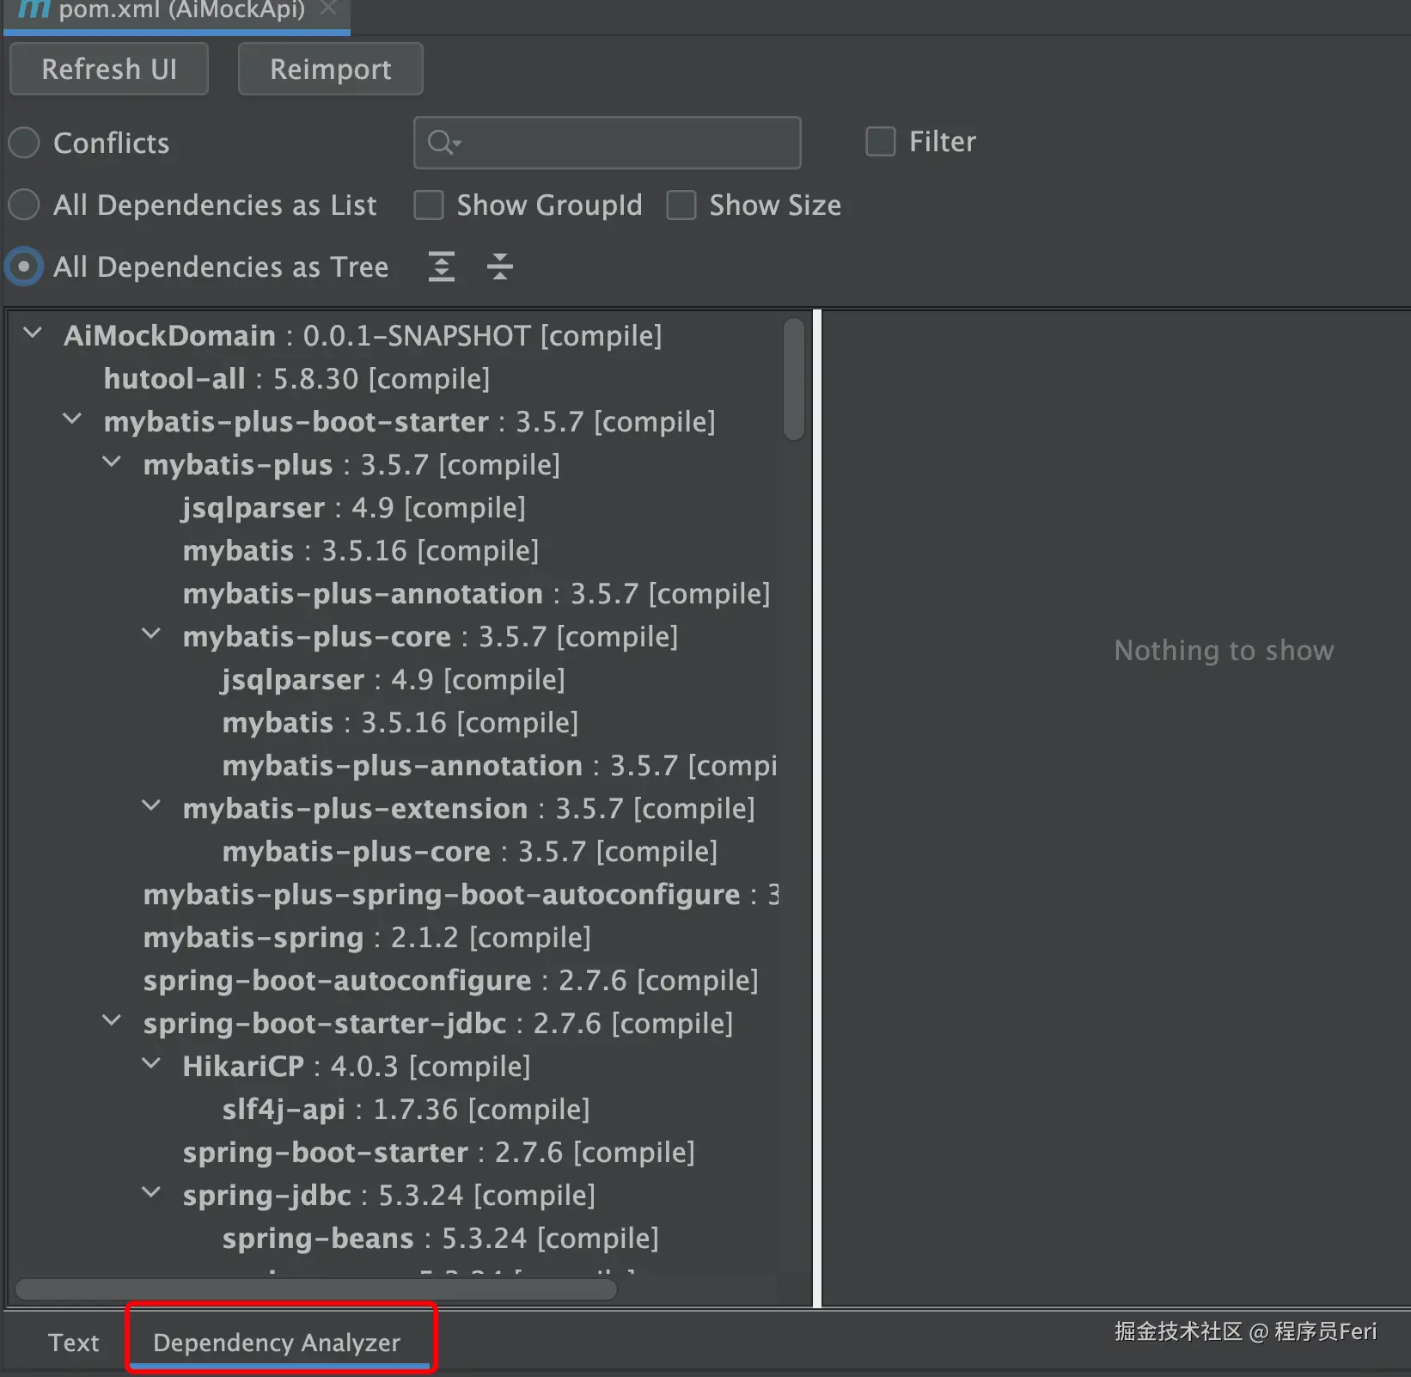This screenshot has width=1411, height=1377.
Task: Switch to the Text tab
Action: pyautogui.click(x=73, y=1343)
